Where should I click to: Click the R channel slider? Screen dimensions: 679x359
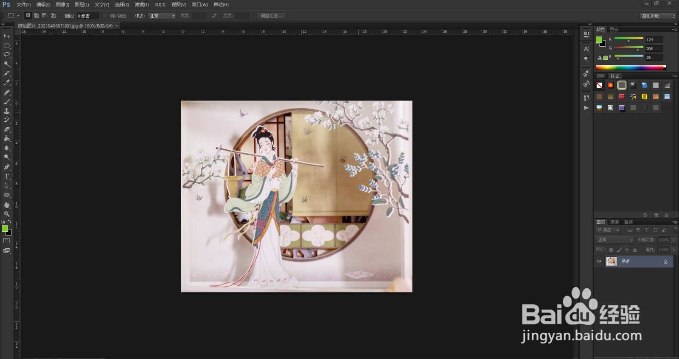[x=629, y=39]
